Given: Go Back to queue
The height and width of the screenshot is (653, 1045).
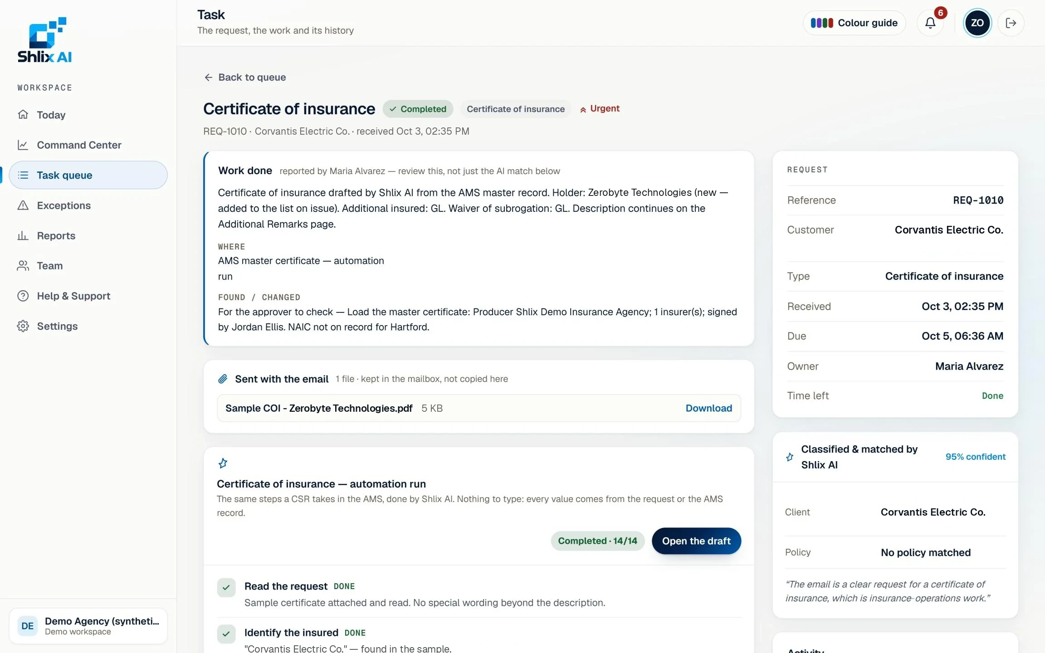Looking at the screenshot, I should 245,78.
